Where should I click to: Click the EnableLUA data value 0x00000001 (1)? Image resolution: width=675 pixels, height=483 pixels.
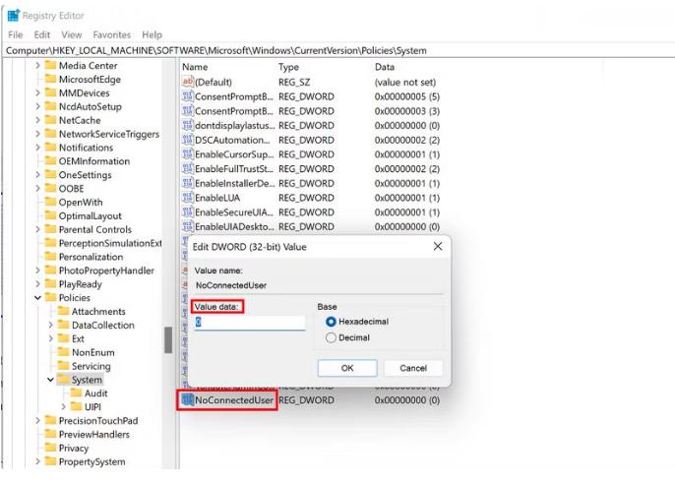point(406,198)
